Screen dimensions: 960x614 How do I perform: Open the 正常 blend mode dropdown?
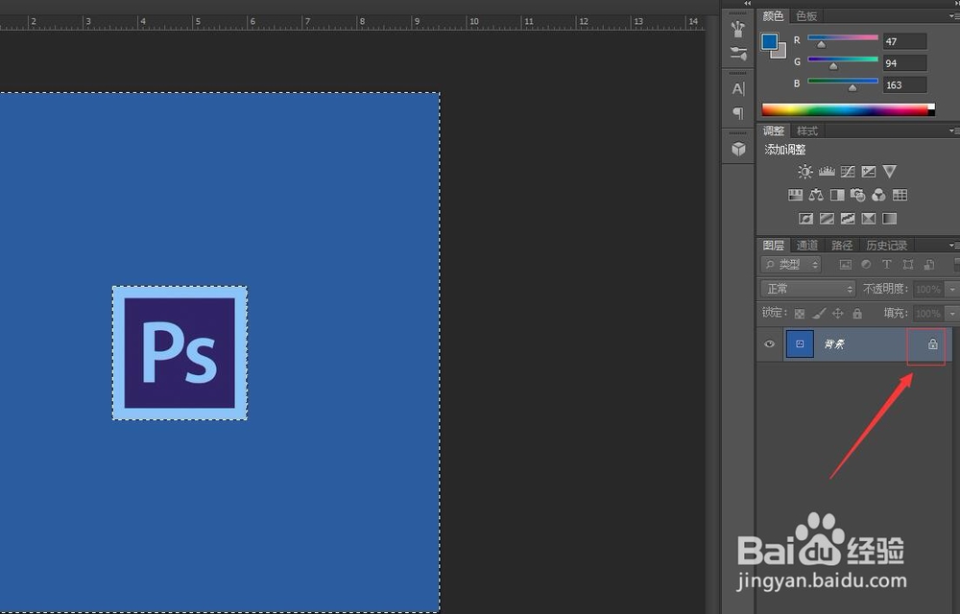click(807, 289)
